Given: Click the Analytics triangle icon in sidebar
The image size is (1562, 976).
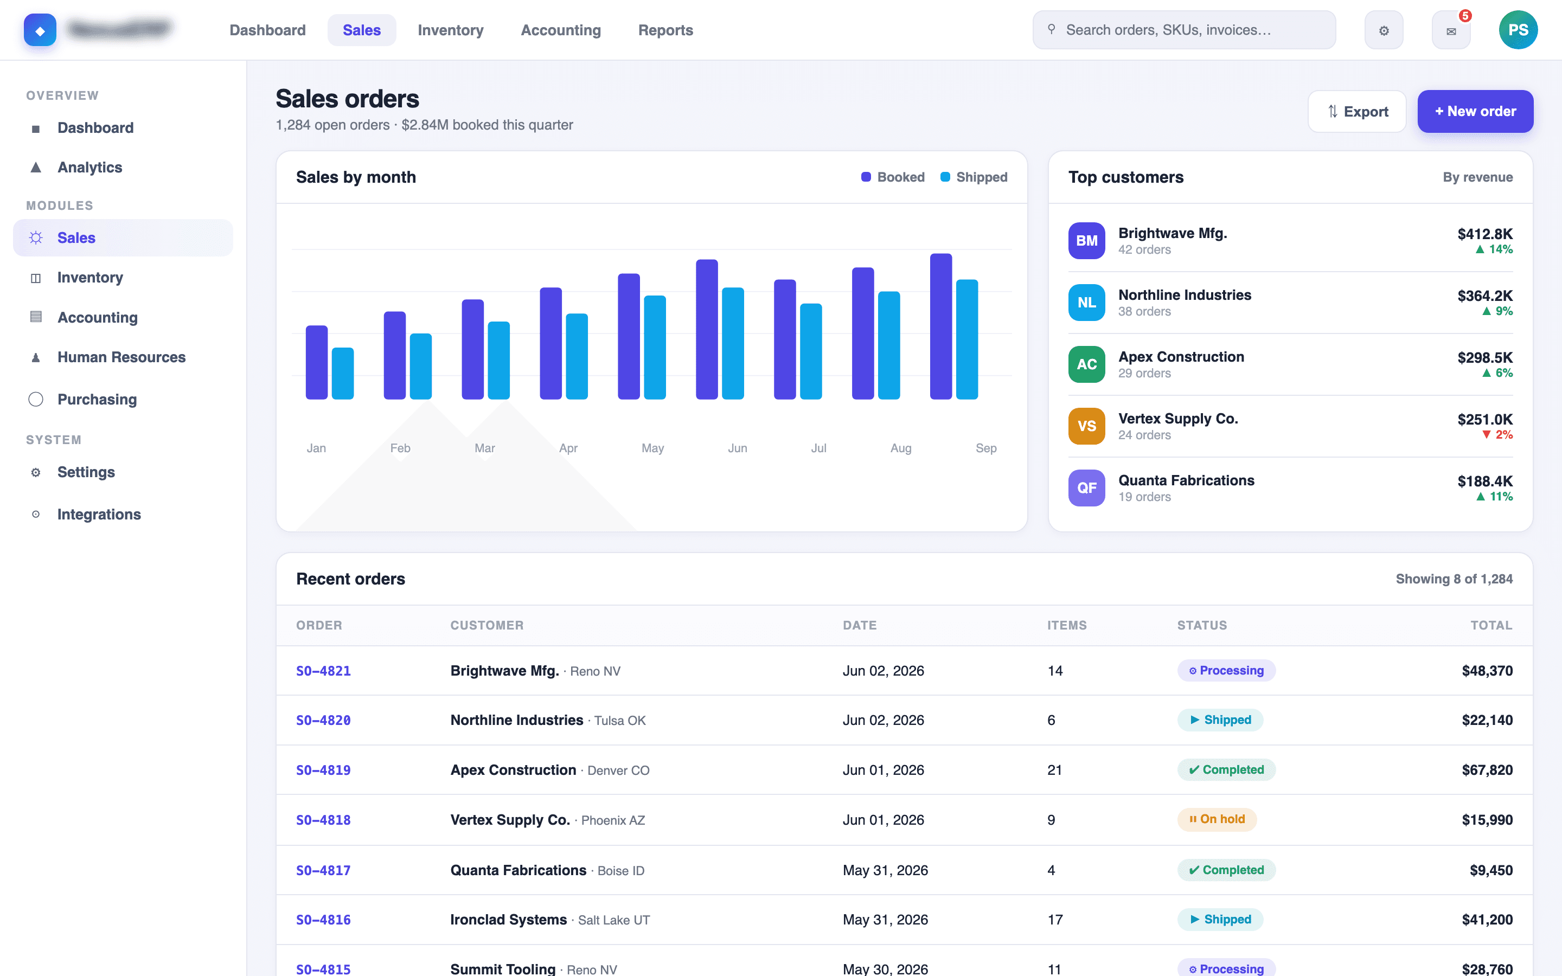Looking at the screenshot, I should pos(36,167).
